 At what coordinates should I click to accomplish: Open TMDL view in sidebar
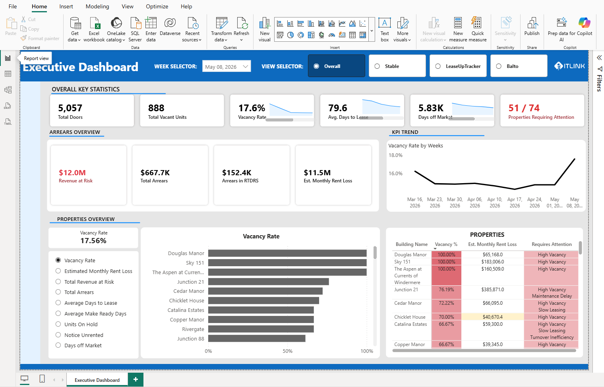tap(8, 122)
